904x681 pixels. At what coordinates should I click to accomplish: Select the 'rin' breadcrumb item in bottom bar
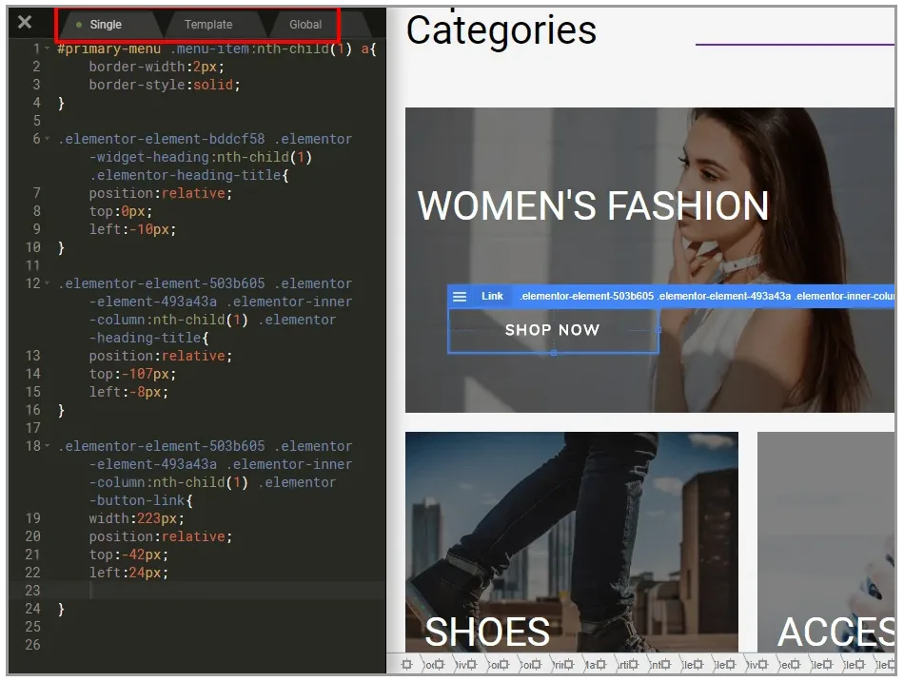(564, 665)
